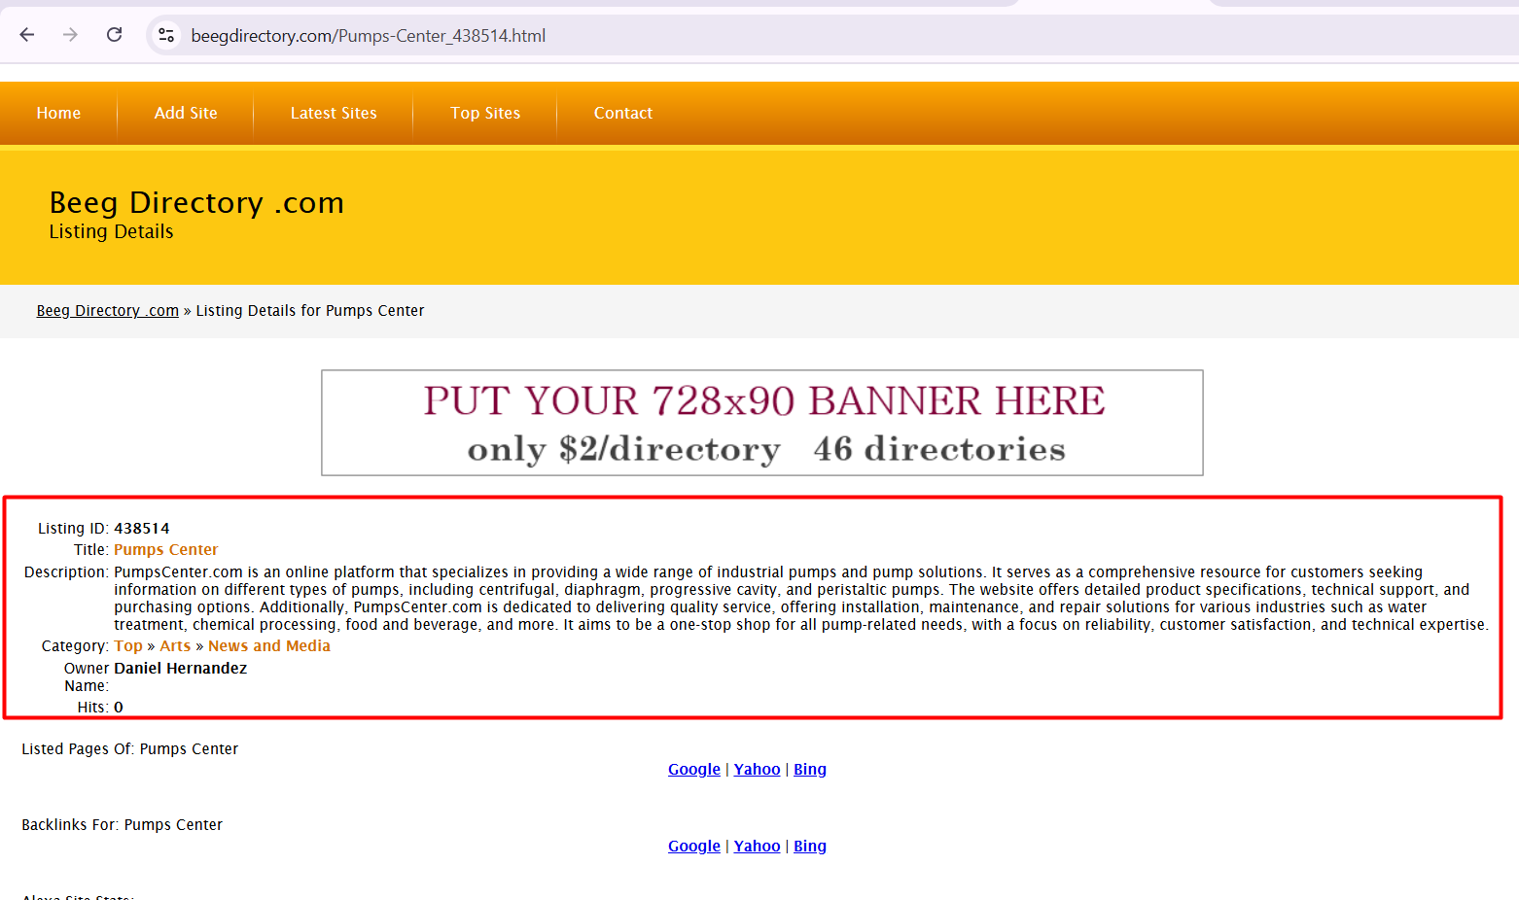
Task: Click the Hits value 0
Action: coord(119,708)
